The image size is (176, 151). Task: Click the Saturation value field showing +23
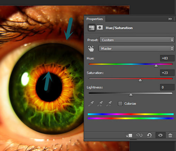tap(167, 73)
